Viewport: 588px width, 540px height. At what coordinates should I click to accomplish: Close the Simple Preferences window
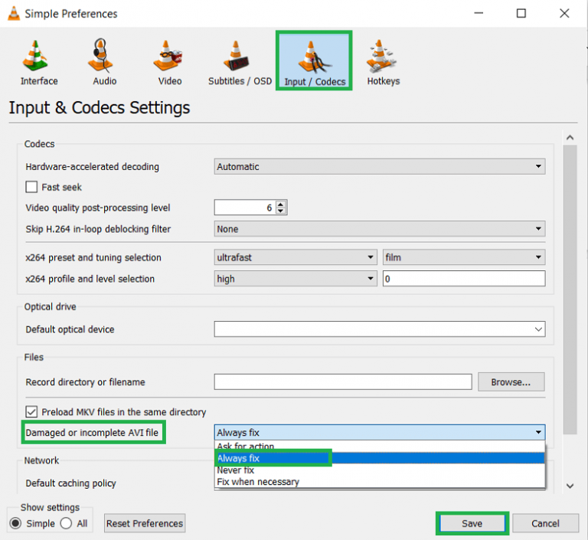click(564, 14)
